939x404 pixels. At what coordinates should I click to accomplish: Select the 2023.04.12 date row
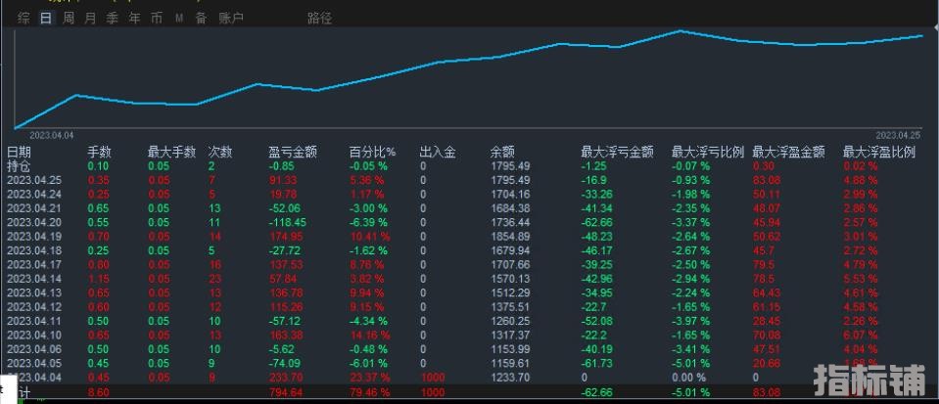point(470,306)
